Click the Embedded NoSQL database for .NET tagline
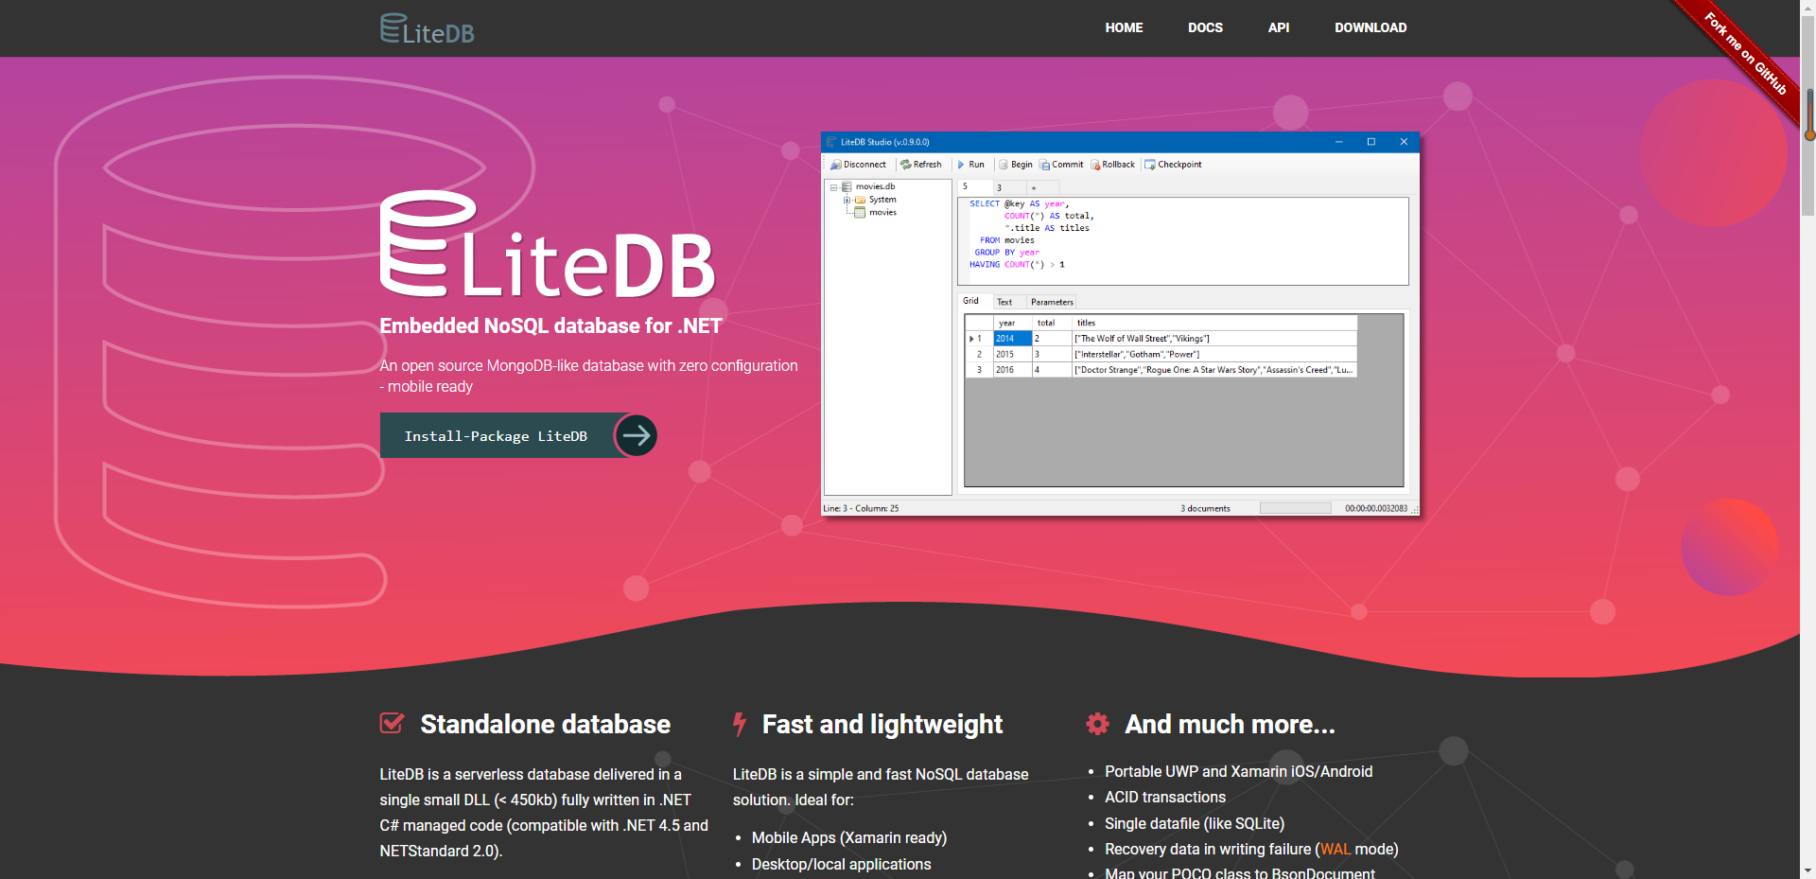1816x879 pixels. (x=550, y=325)
